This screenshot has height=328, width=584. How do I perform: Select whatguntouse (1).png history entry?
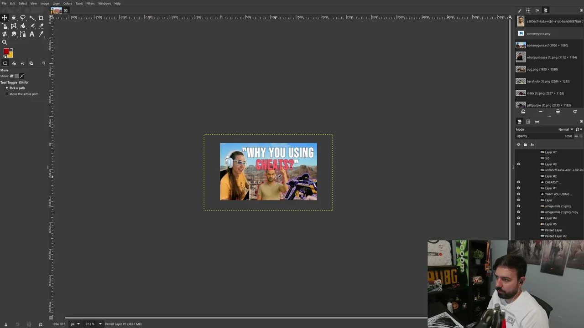[549, 57]
